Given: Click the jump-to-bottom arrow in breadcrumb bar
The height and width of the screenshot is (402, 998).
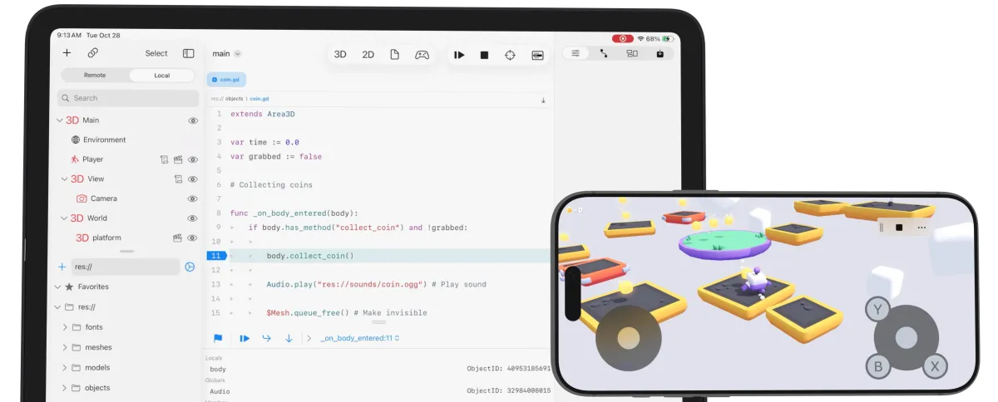Looking at the screenshot, I should [x=543, y=100].
